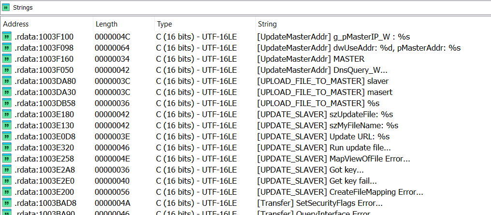Click the Strings window tab icon
The image size is (491, 215).
tap(6, 7)
